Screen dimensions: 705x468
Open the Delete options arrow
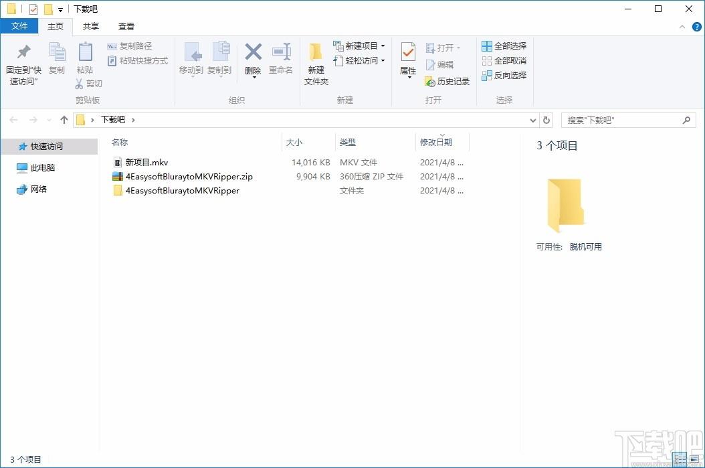pyautogui.click(x=254, y=78)
